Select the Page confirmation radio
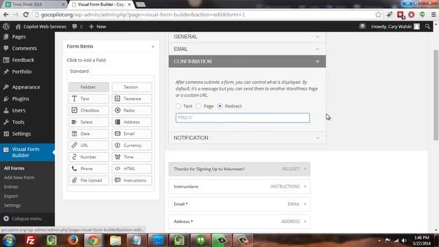Image resolution: width=439 pixels, height=247 pixels. pyautogui.click(x=198, y=106)
